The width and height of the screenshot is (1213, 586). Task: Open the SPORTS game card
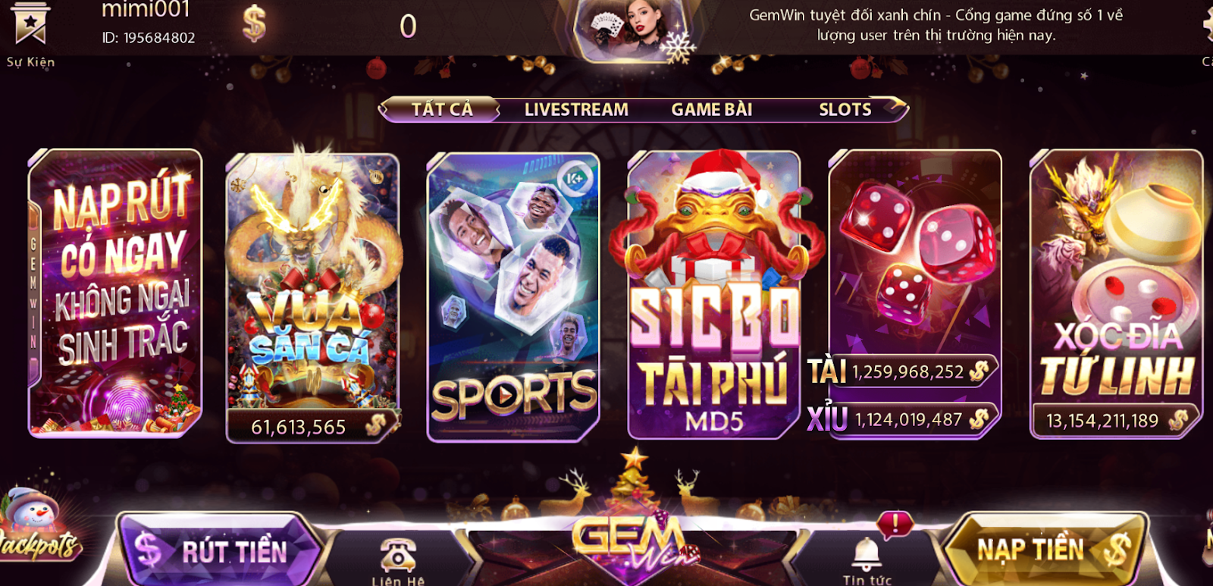tap(513, 297)
